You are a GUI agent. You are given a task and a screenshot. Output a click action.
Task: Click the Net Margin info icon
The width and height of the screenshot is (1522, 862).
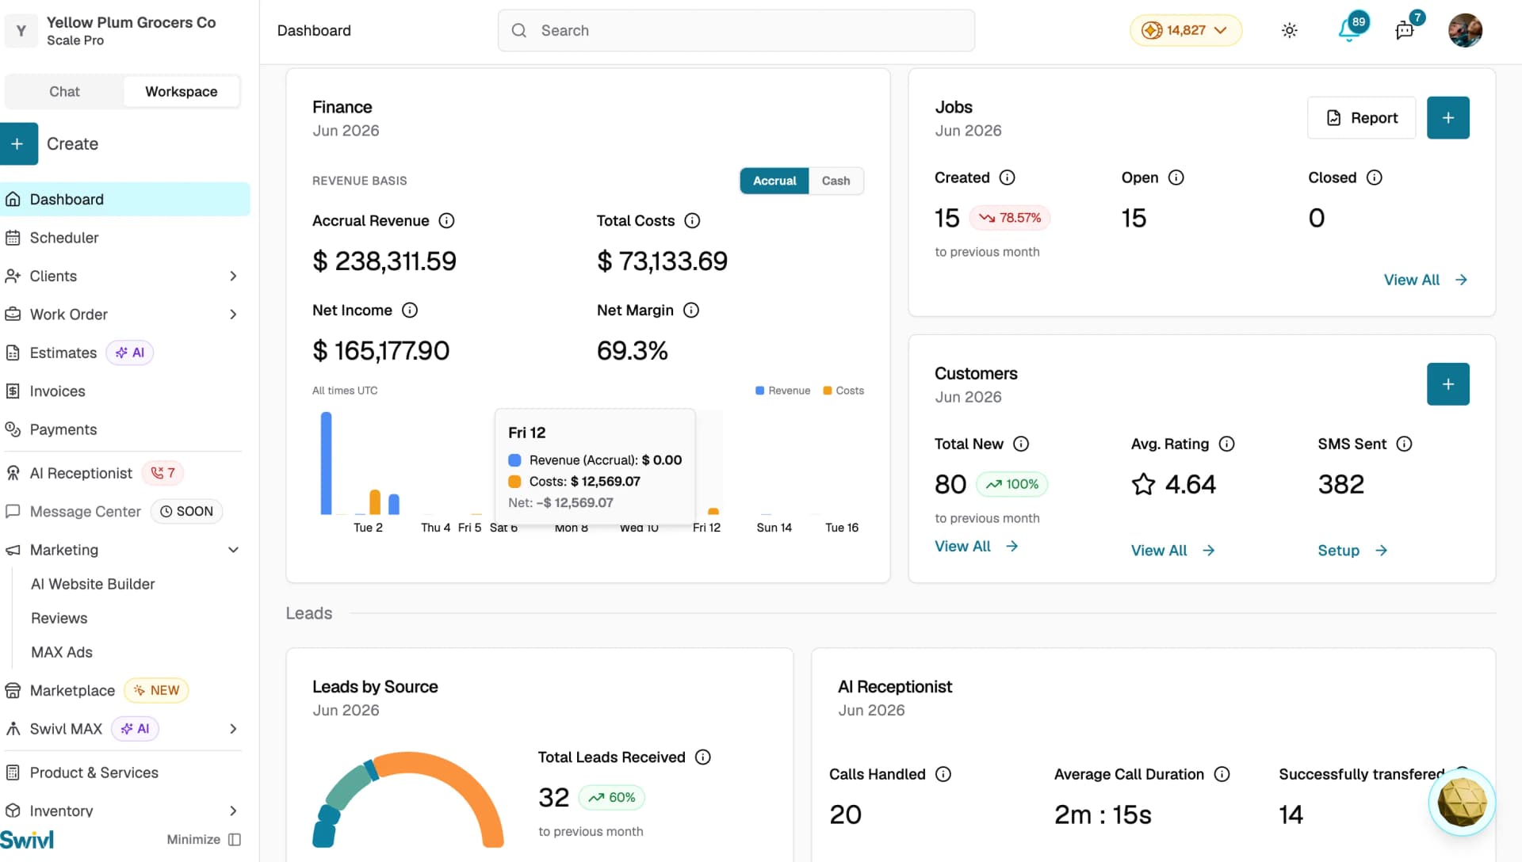coord(691,311)
